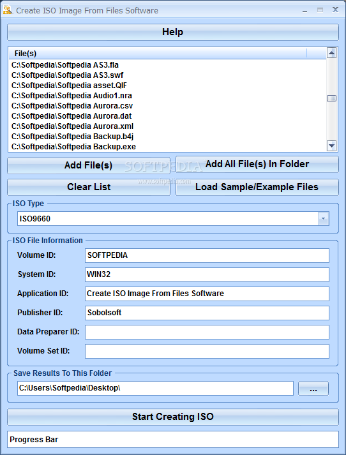The width and height of the screenshot is (346, 455).
Task: Open the ISO Type dropdown
Action: (323, 218)
